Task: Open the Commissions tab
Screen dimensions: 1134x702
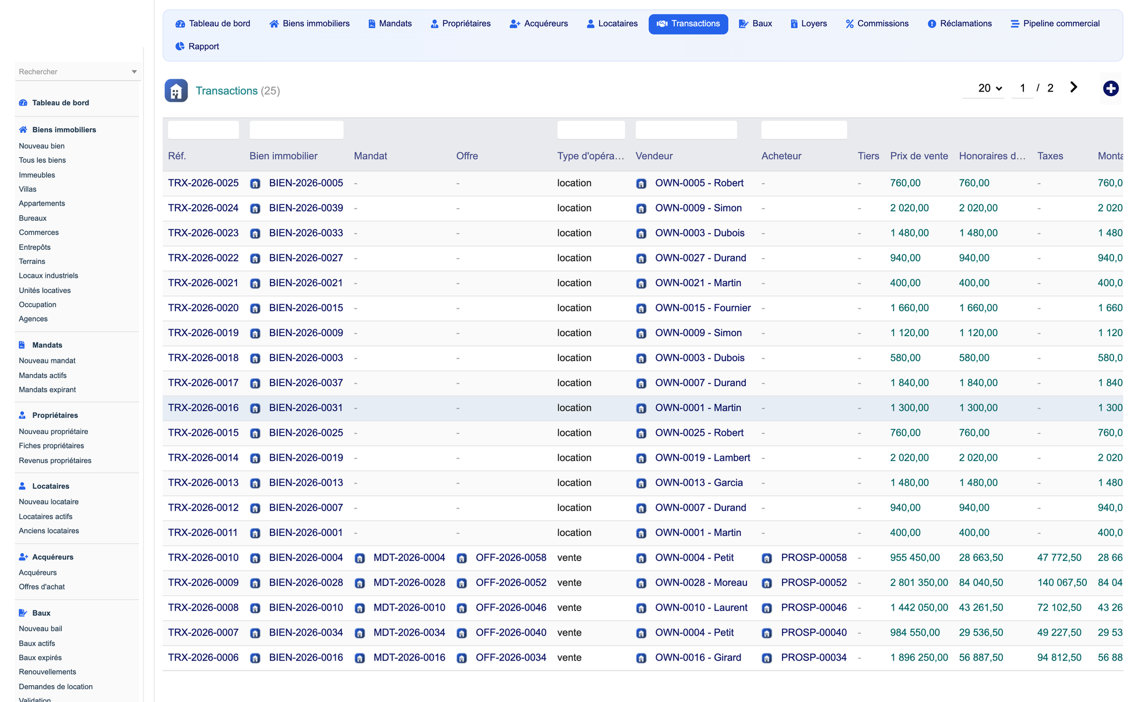Action: 877,24
